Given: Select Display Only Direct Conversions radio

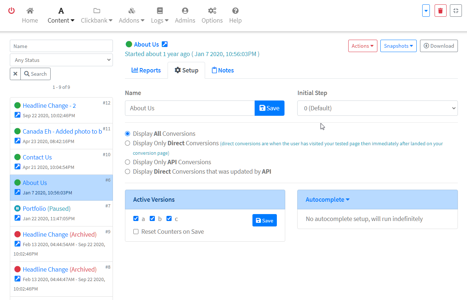Looking at the screenshot, I should [x=127, y=143].
